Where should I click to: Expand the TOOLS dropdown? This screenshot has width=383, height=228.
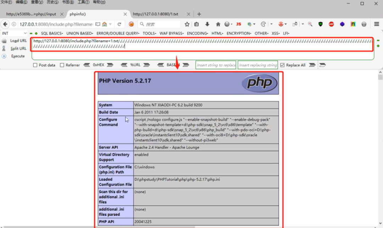click(x=149, y=33)
